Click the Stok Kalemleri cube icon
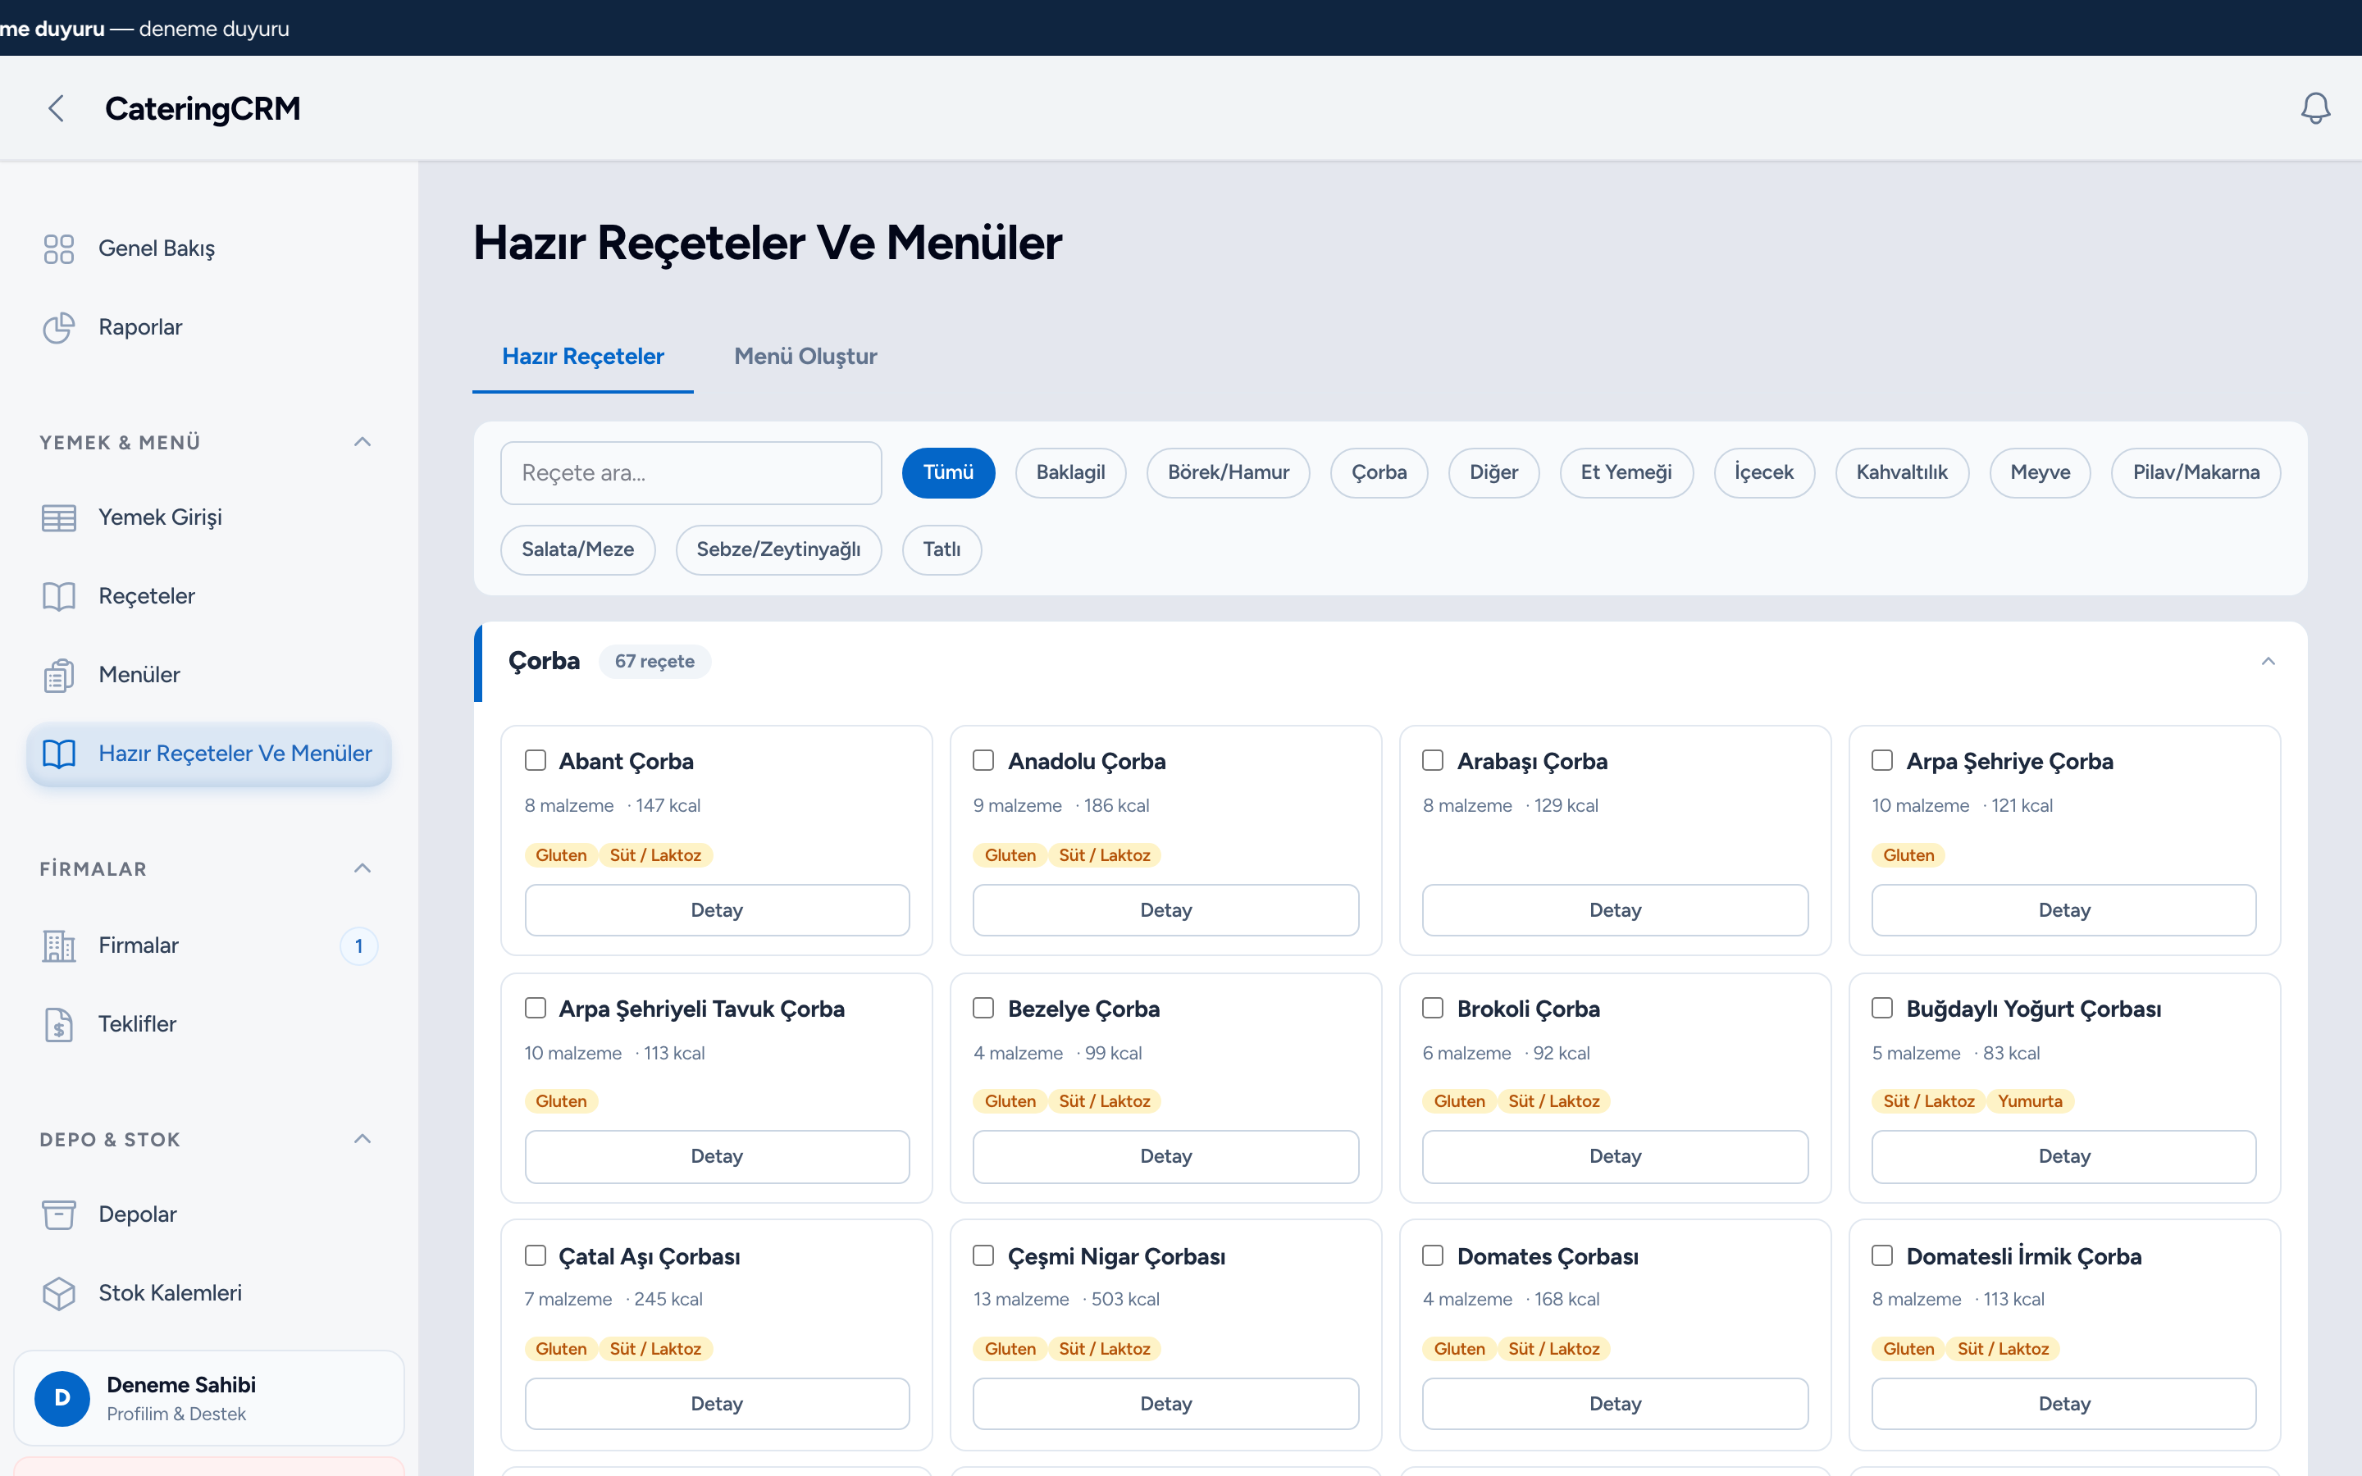 coord(58,1295)
